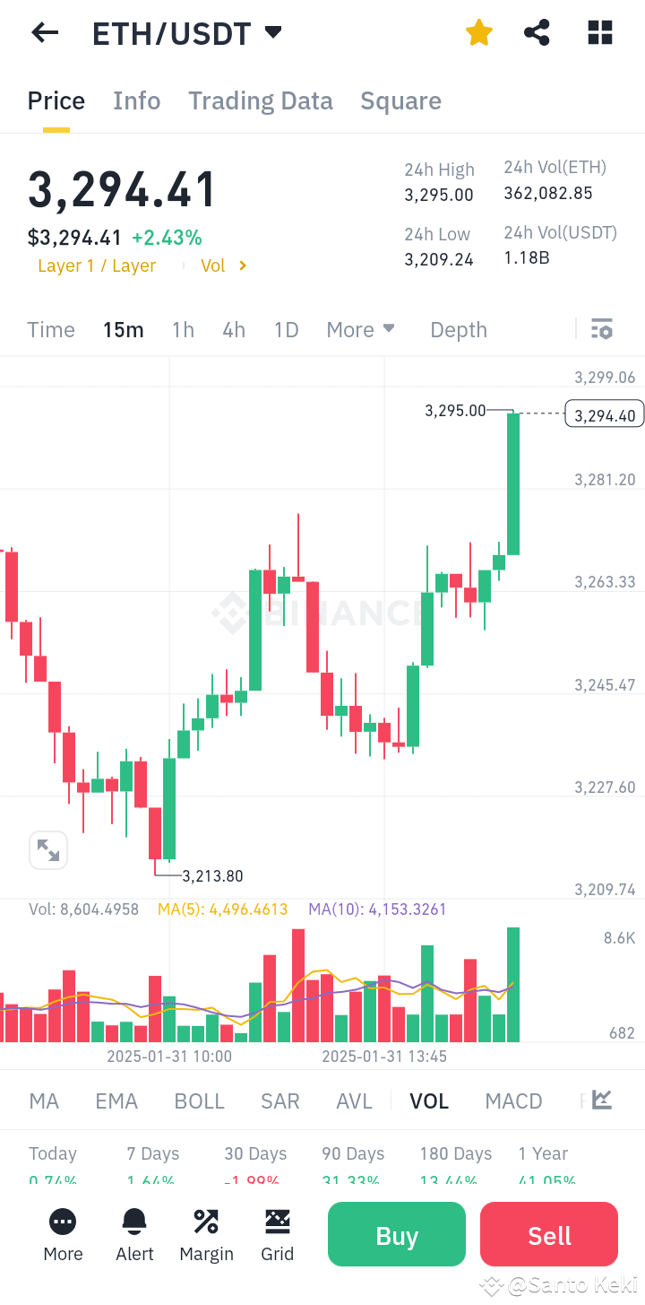Open chart indicator settings icon near Depth

click(x=601, y=329)
